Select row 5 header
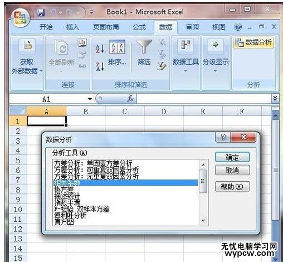The image size is (283, 262). pos(18,161)
